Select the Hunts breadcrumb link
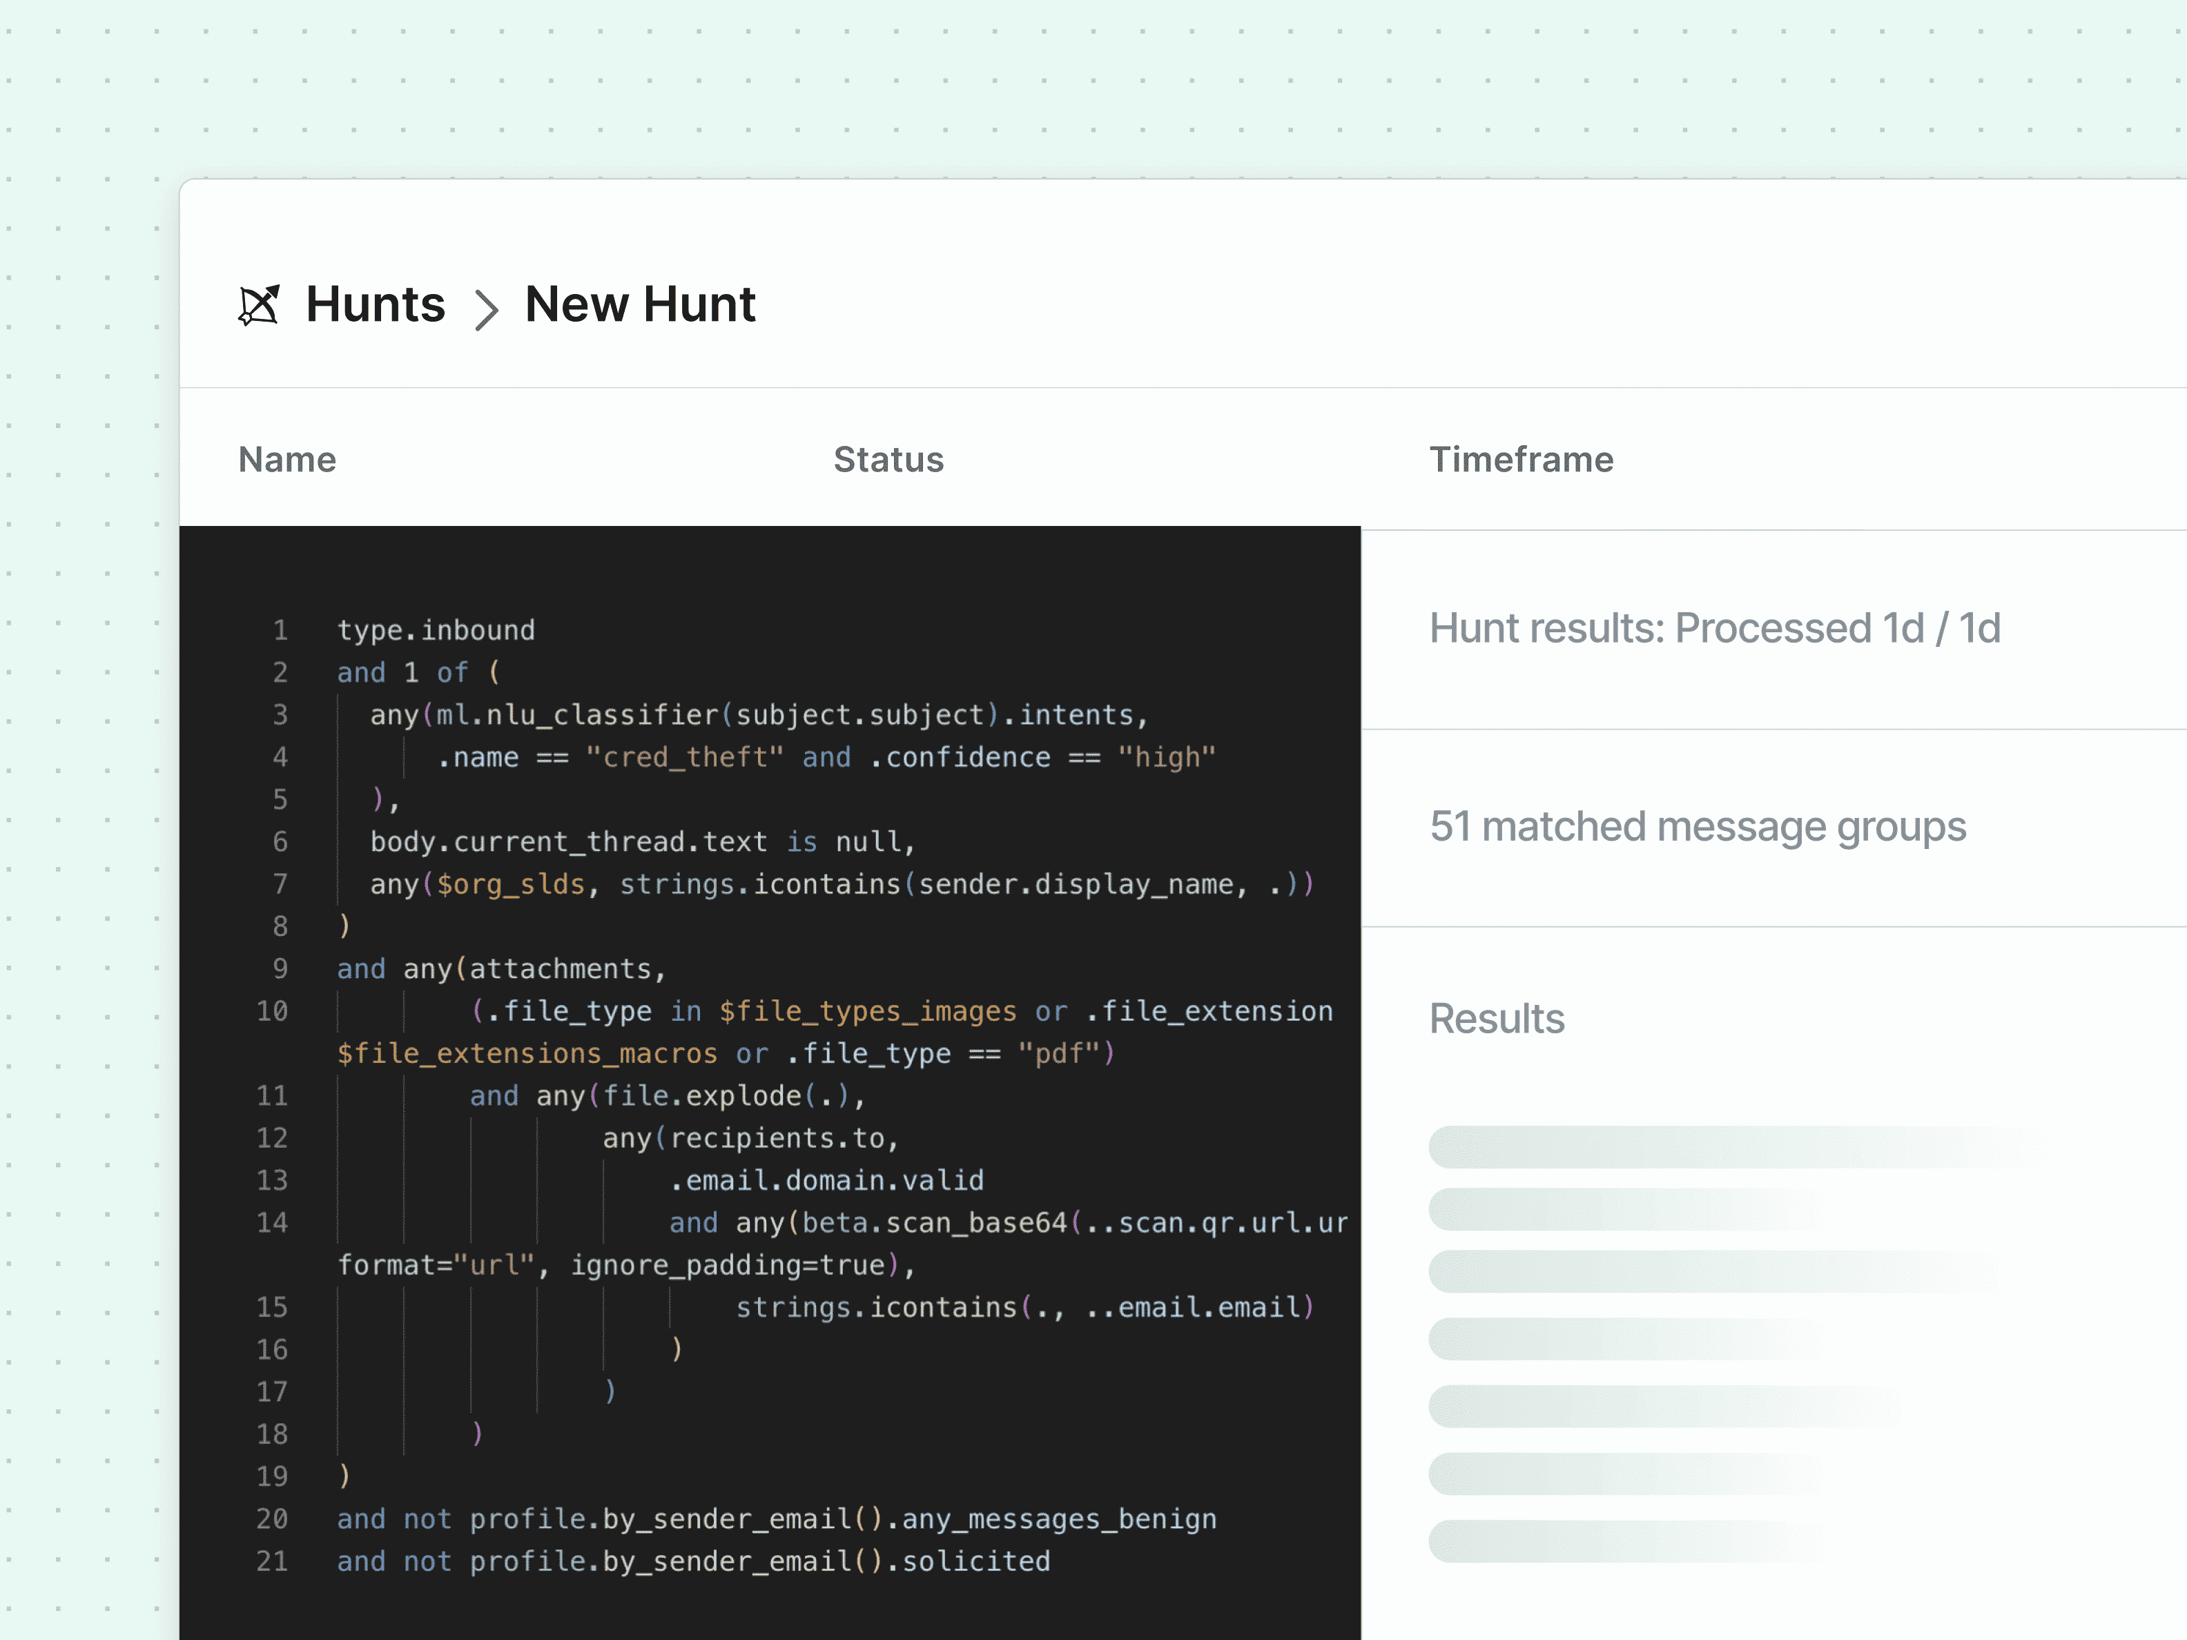The width and height of the screenshot is (2187, 1640). [376, 304]
